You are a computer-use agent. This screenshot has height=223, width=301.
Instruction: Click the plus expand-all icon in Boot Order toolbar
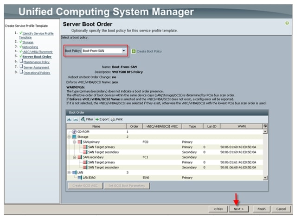[x=69, y=119]
